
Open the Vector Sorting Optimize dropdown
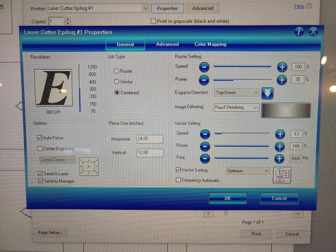(x=247, y=171)
